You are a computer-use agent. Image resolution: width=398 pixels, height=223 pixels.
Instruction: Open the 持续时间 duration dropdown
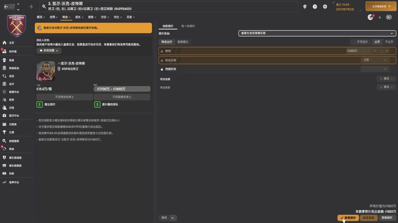(375, 69)
